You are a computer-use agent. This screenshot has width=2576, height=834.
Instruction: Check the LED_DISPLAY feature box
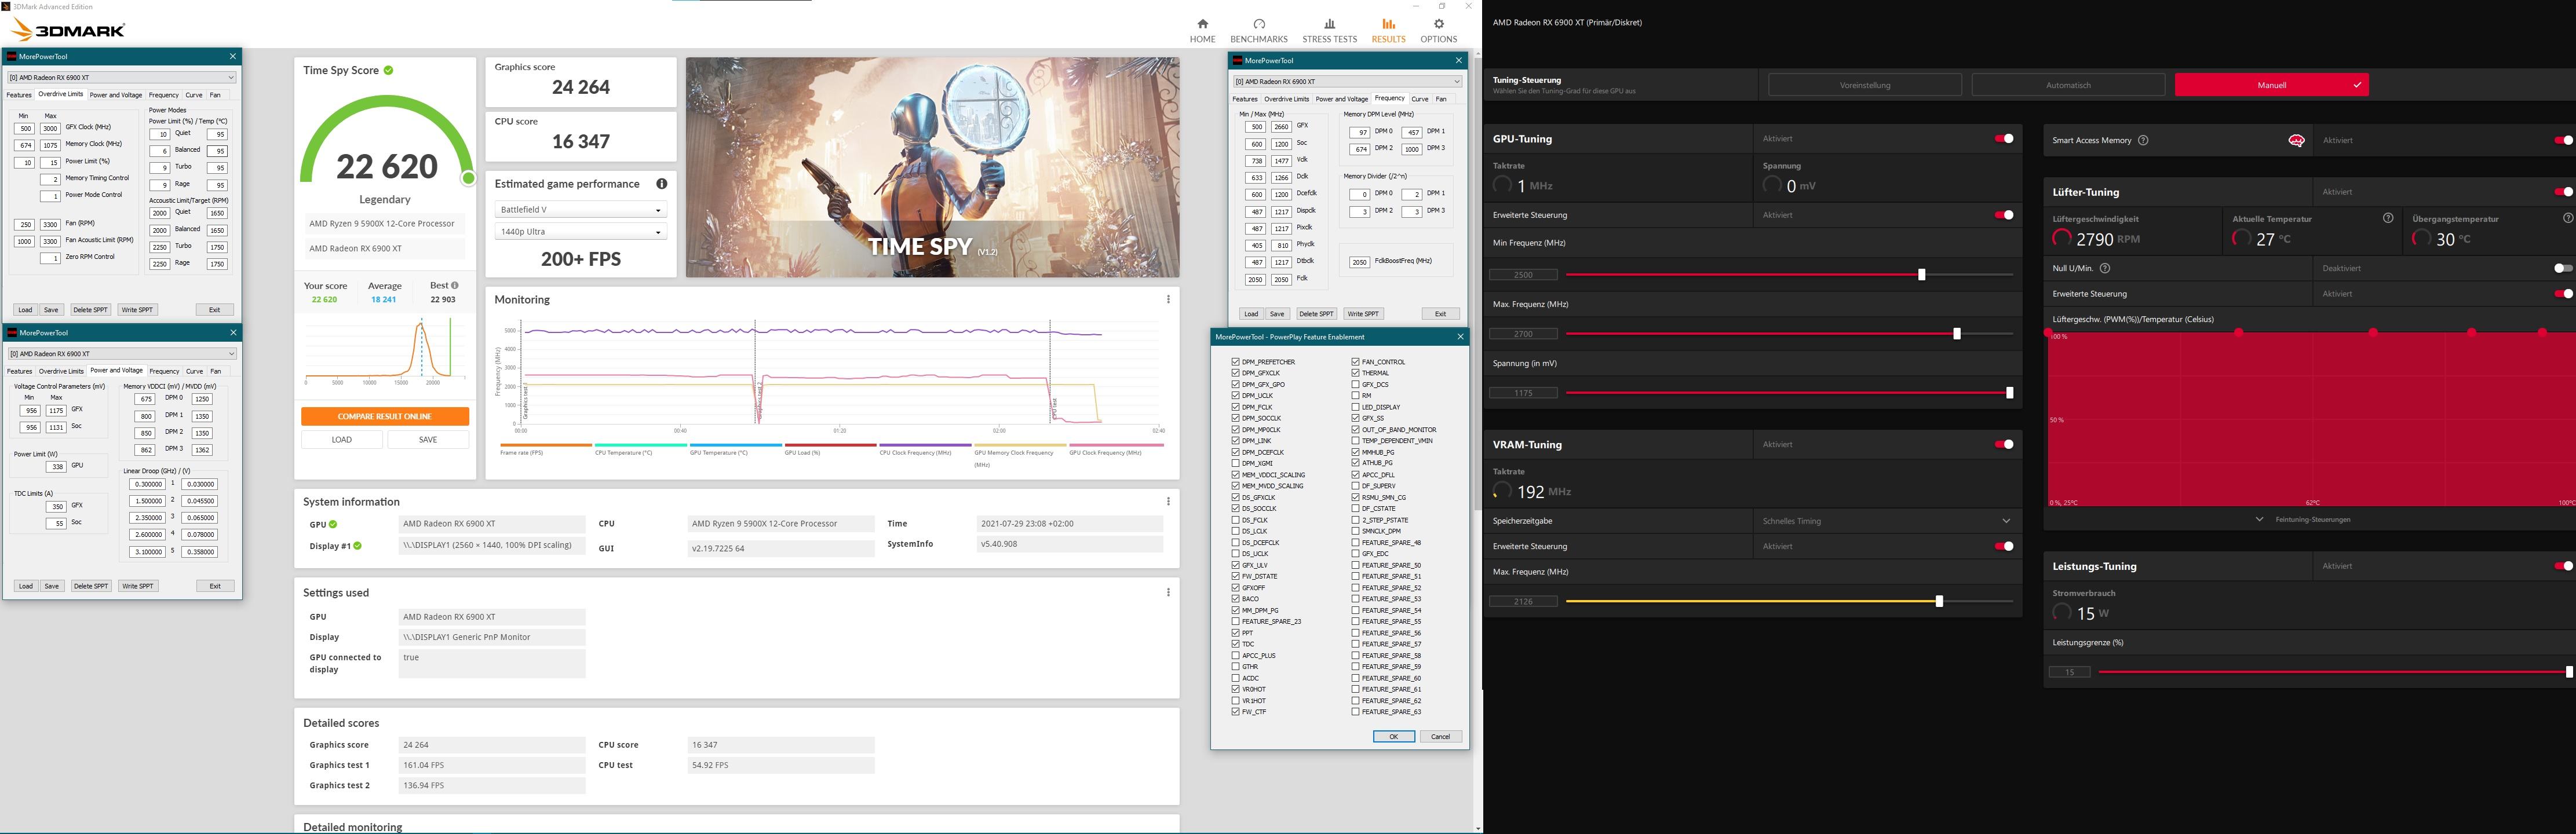(x=1355, y=407)
